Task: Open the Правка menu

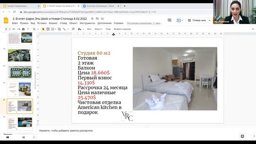Action: pyautogui.click(x=24, y=23)
